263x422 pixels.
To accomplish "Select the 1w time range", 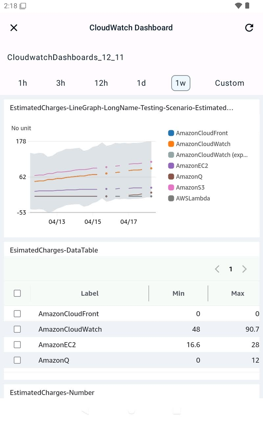I will click(x=181, y=83).
